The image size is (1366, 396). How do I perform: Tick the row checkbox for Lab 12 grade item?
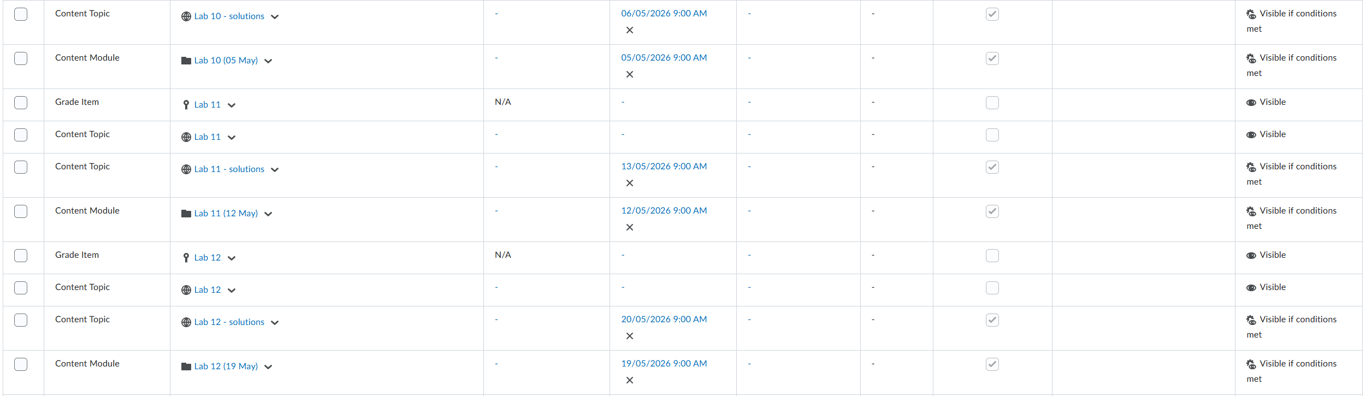coord(21,256)
